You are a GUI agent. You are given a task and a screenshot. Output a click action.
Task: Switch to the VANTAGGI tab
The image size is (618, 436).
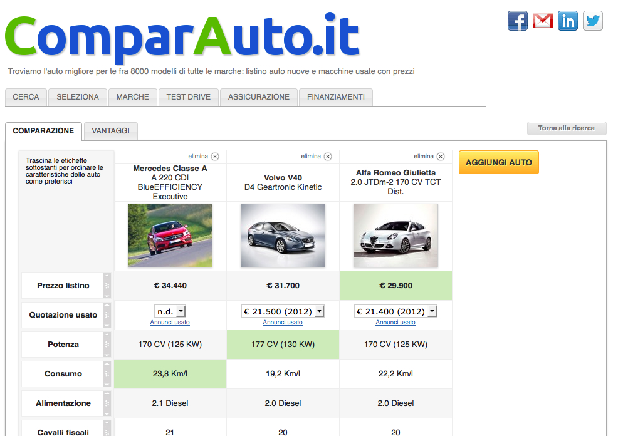(x=111, y=131)
